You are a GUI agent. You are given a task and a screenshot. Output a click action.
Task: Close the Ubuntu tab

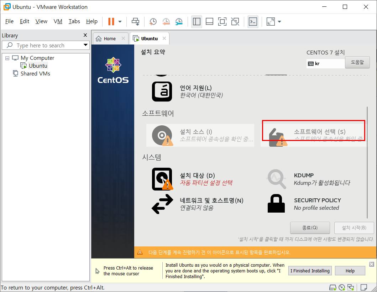(164, 38)
